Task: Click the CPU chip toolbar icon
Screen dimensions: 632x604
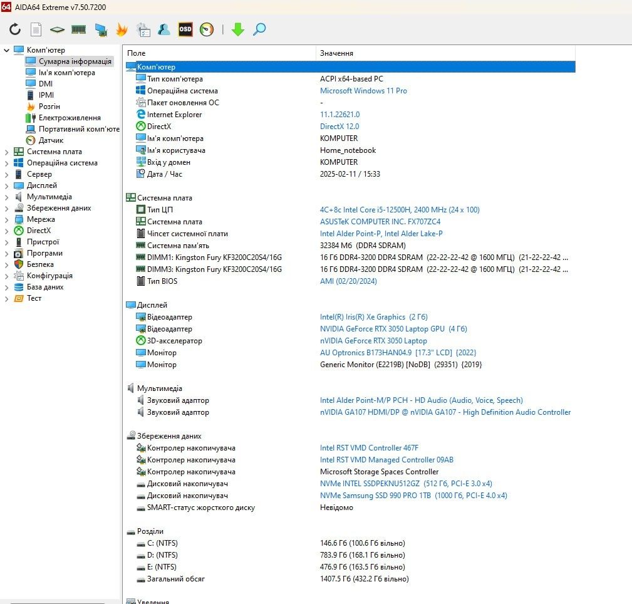Action: [x=57, y=29]
